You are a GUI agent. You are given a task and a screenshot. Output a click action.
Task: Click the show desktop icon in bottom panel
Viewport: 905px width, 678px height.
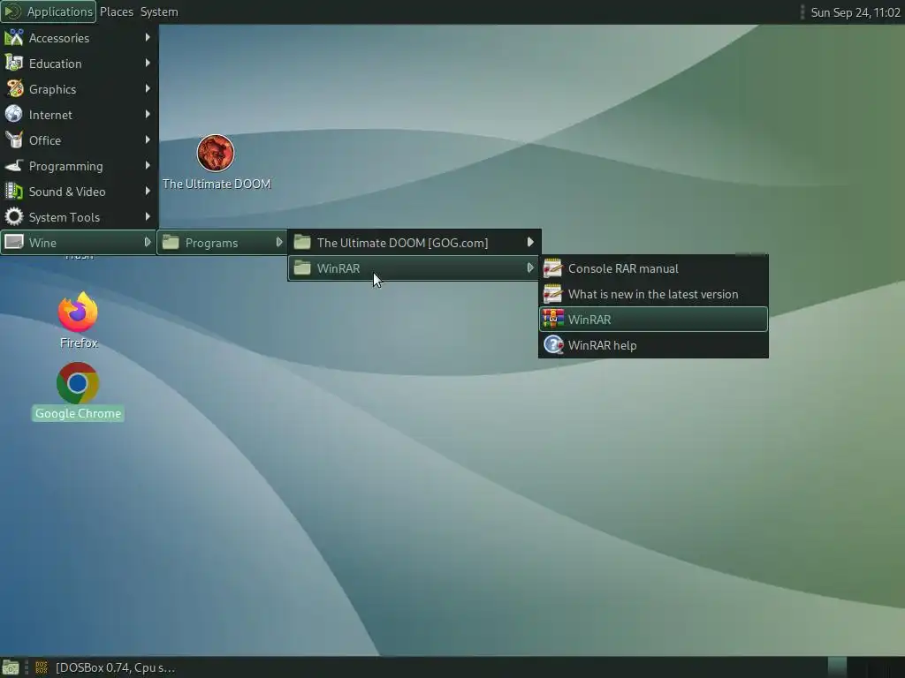click(x=10, y=667)
